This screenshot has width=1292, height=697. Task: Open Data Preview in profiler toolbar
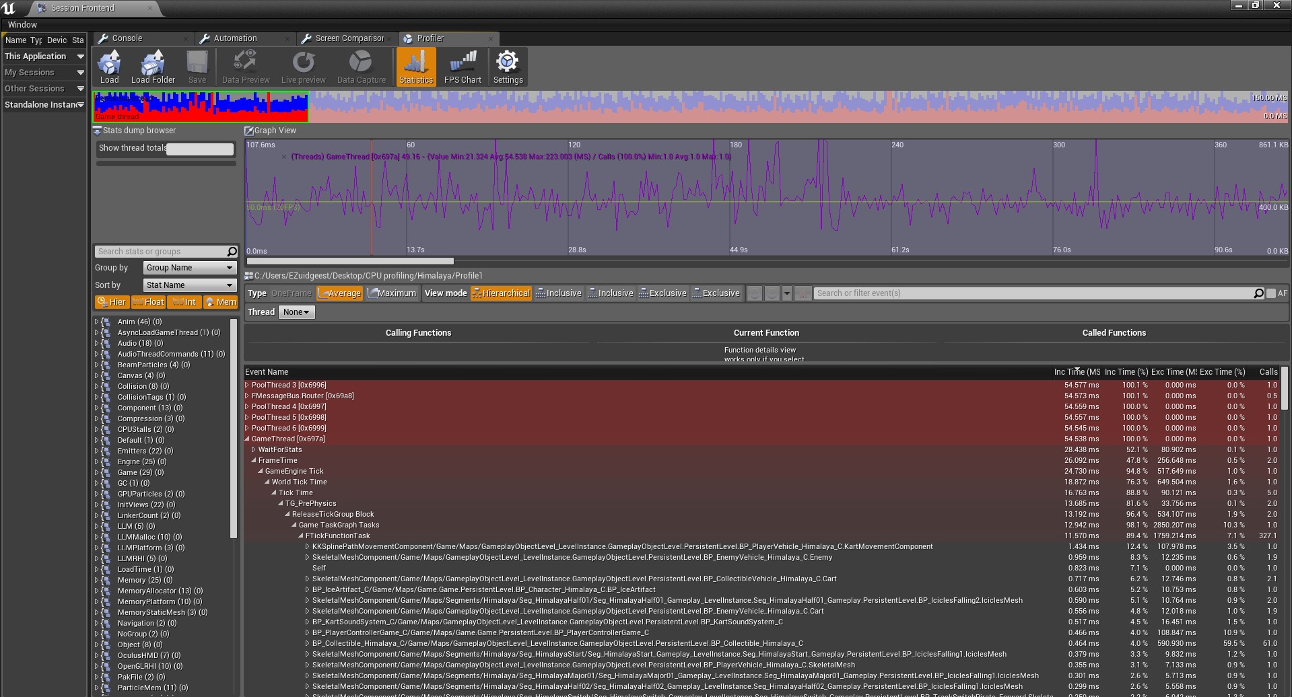point(246,67)
